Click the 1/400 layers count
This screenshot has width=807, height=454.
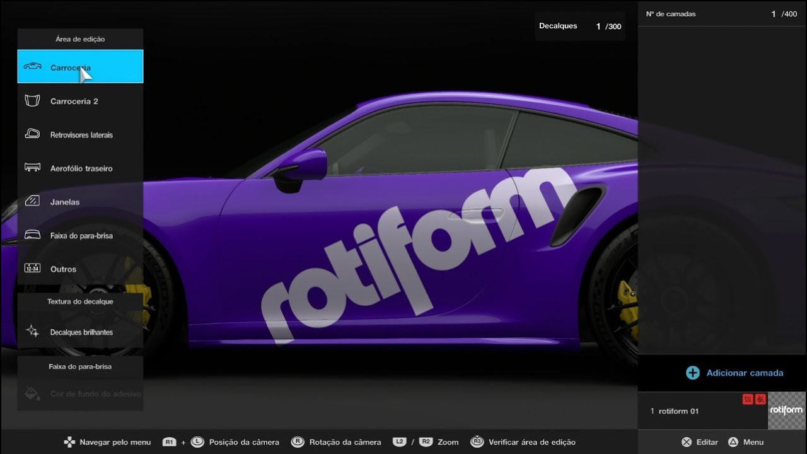[784, 14]
